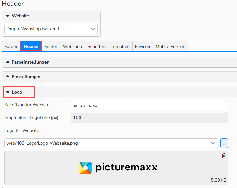
Task: Edit the Schriftzug für Website field
Action: point(149,105)
